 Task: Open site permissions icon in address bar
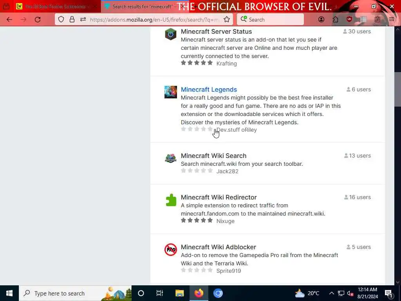pos(83,20)
